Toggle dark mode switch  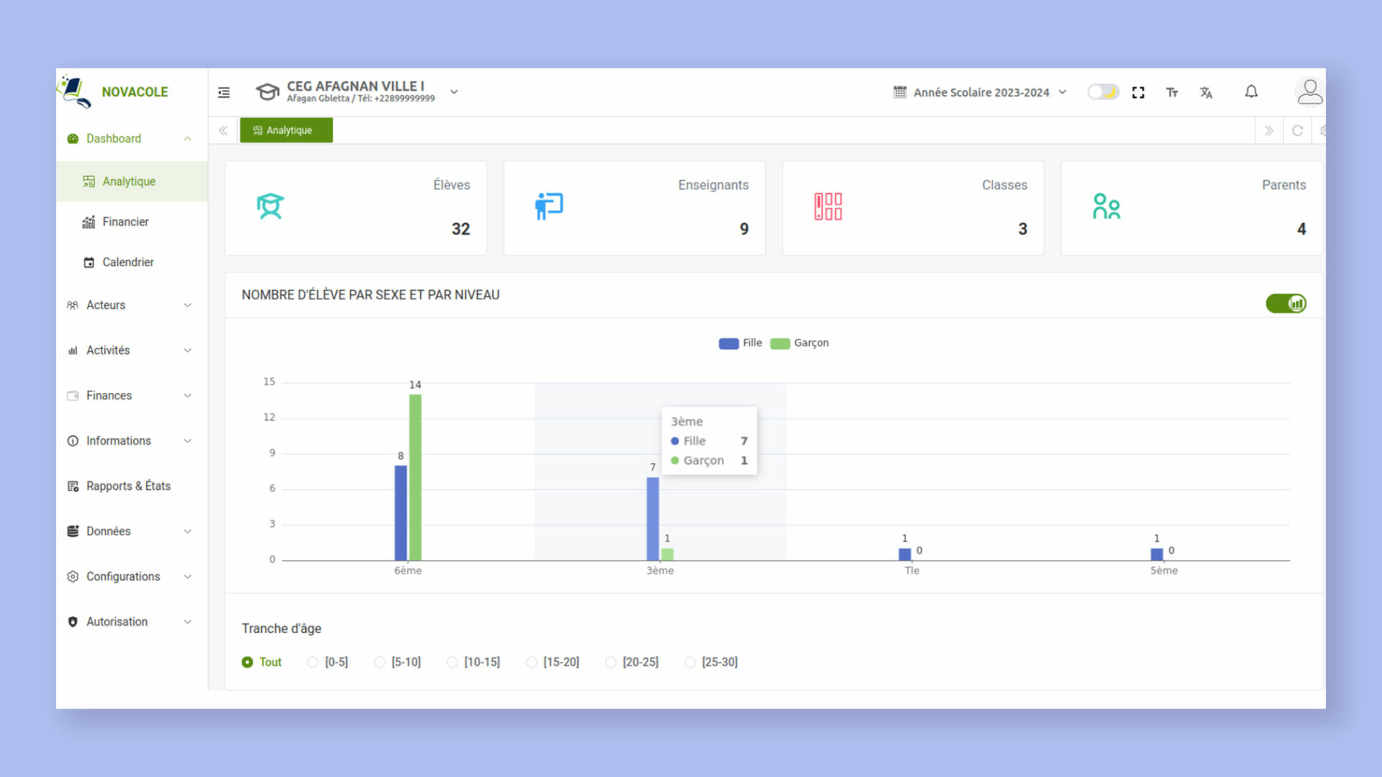[1103, 92]
